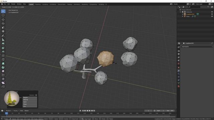Click the Play animation button
Viewport: 214px width, 120px height.
click(90, 111)
